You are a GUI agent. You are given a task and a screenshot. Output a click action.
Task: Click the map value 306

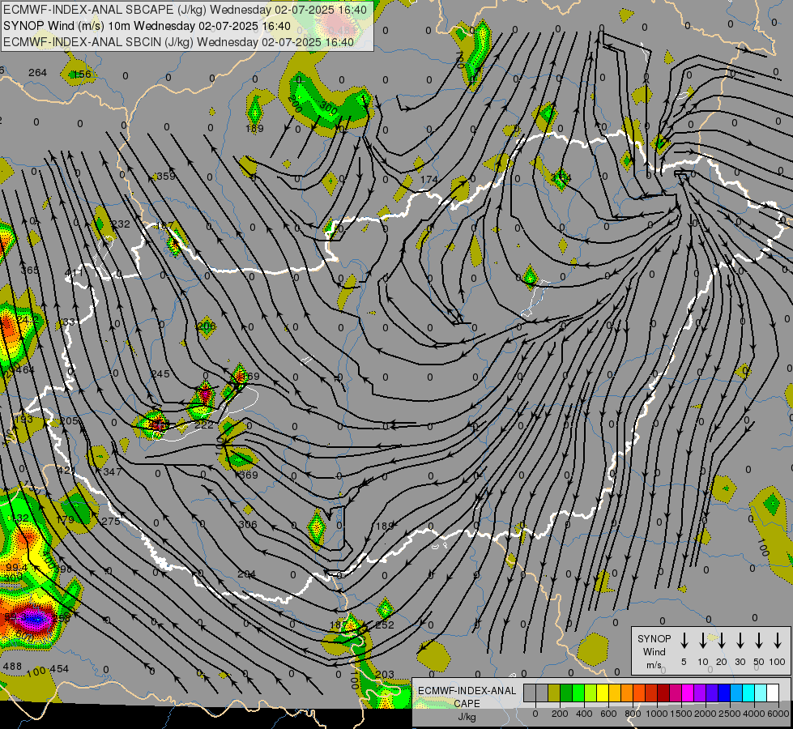click(x=247, y=525)
